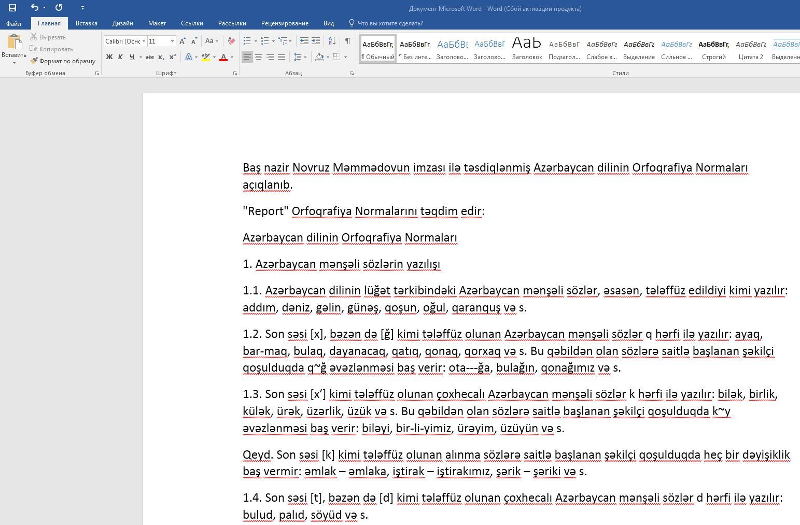Switch to the Рецензирование tab
The image size is (800, 525).
tap(285, 23)
